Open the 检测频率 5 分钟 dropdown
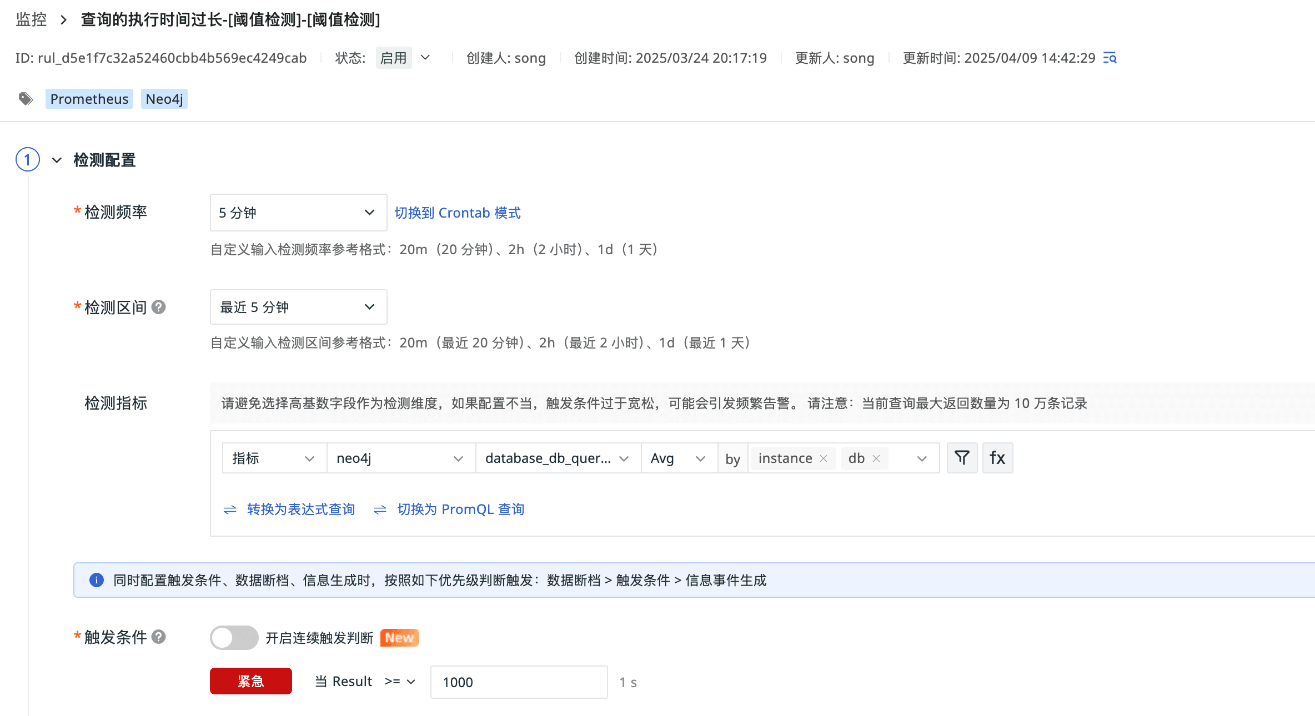The image size is (1315, 716). click(x=298, y=213)
